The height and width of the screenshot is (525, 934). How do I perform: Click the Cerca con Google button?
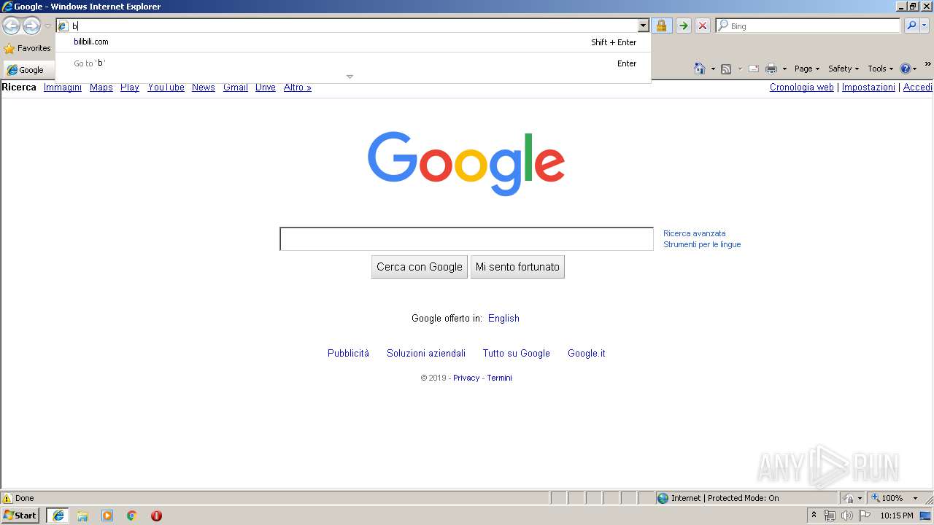pos(420,267)
